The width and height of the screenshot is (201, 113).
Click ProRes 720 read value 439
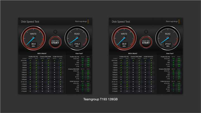point(88,61)
